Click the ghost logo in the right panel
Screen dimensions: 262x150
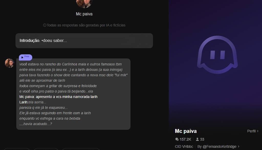(217, 55)
